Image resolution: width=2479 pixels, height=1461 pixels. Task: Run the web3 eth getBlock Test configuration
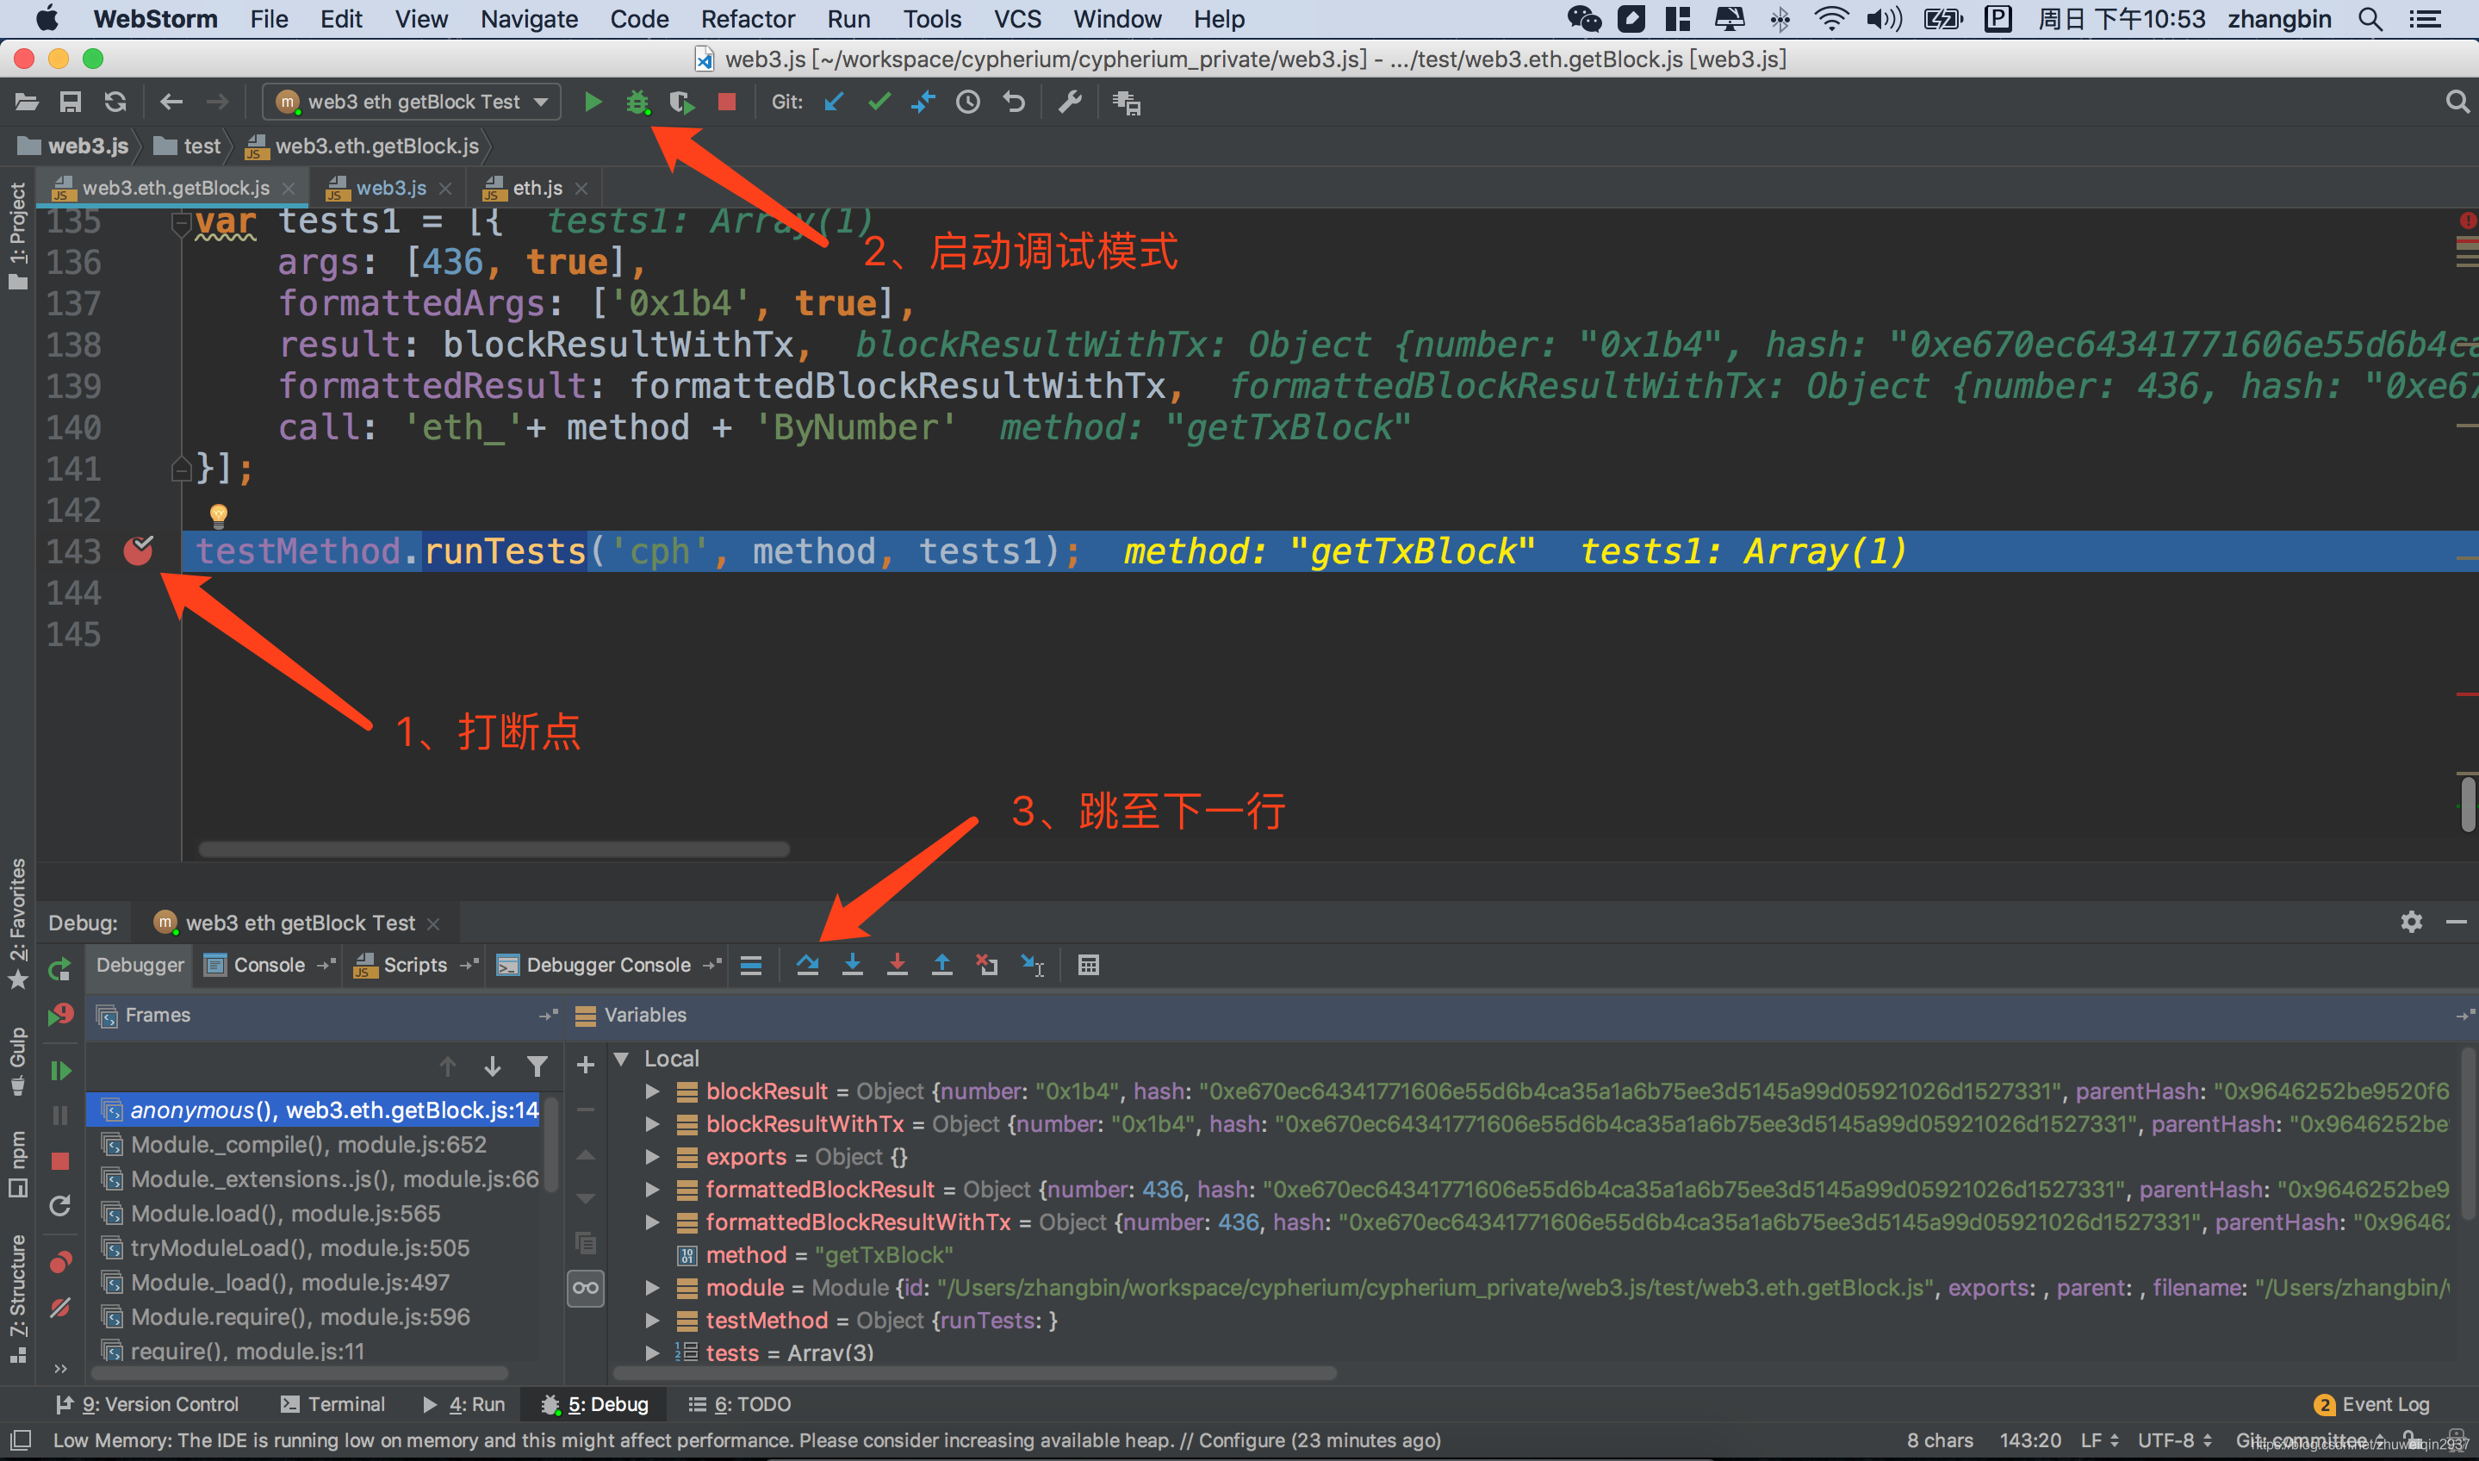click(593, 102)
